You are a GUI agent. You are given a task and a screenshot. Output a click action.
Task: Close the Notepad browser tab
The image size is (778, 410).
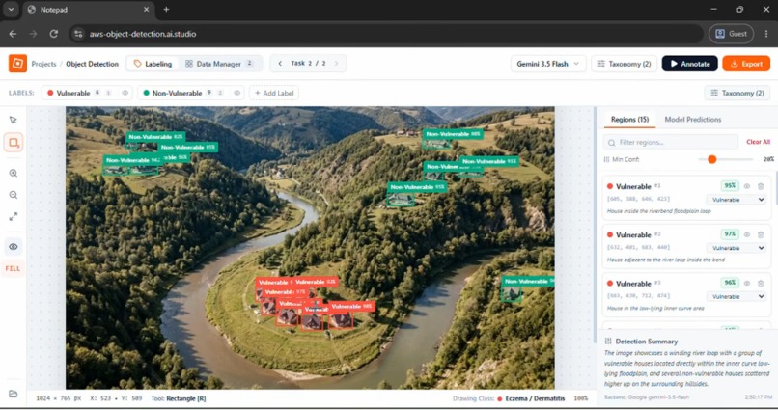pos(147,10)
